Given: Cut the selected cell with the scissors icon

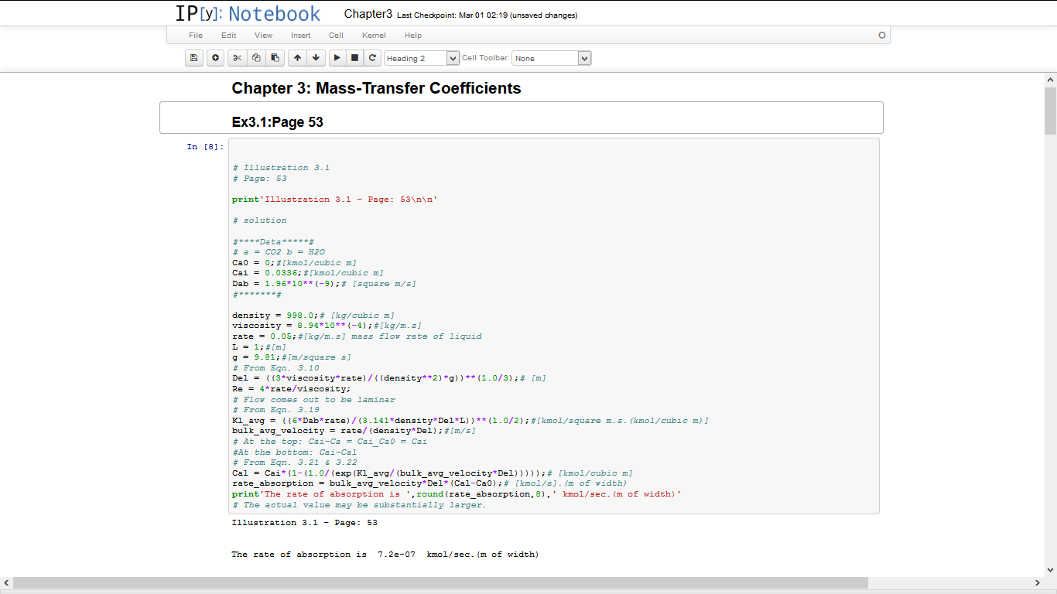Looking at the screenshot, I should click(x=238, y=58).
